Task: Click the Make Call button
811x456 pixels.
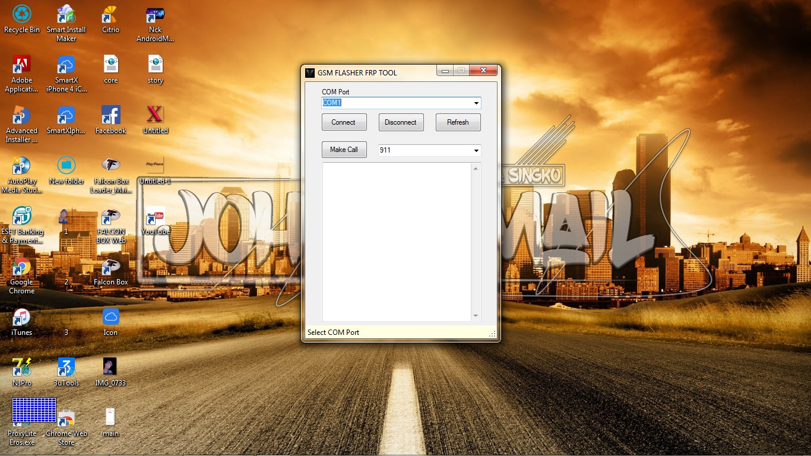Action: coord(344,150)
